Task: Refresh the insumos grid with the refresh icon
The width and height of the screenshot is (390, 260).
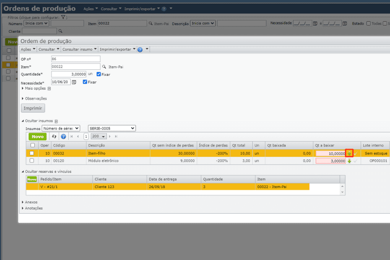Action: [54, 136]
